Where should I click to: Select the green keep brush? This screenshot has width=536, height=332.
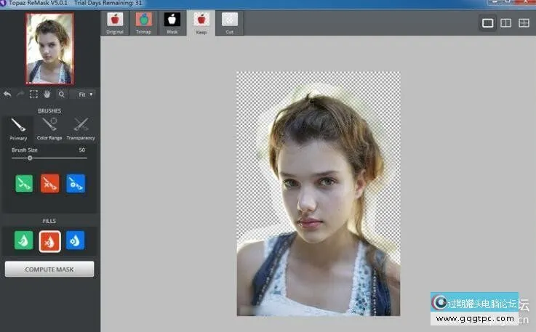coord(24,183)
